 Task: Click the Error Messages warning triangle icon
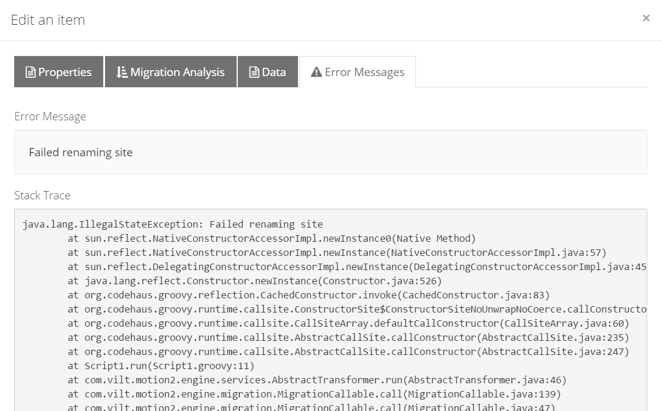coord(316,72)
